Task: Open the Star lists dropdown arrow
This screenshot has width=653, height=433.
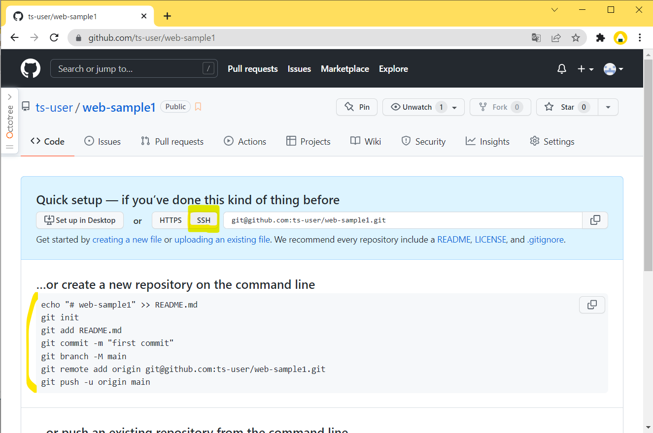Action: coord(608,107)
